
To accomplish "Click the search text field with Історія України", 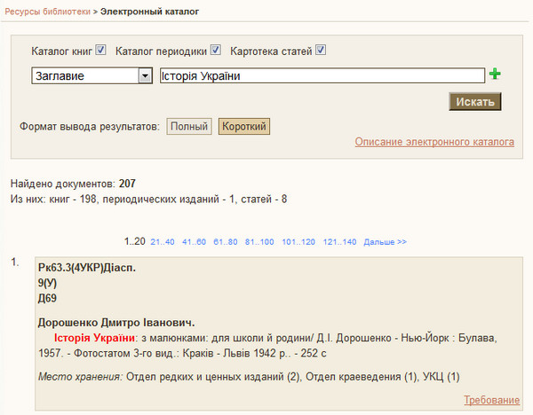I will tap(322, 75).
